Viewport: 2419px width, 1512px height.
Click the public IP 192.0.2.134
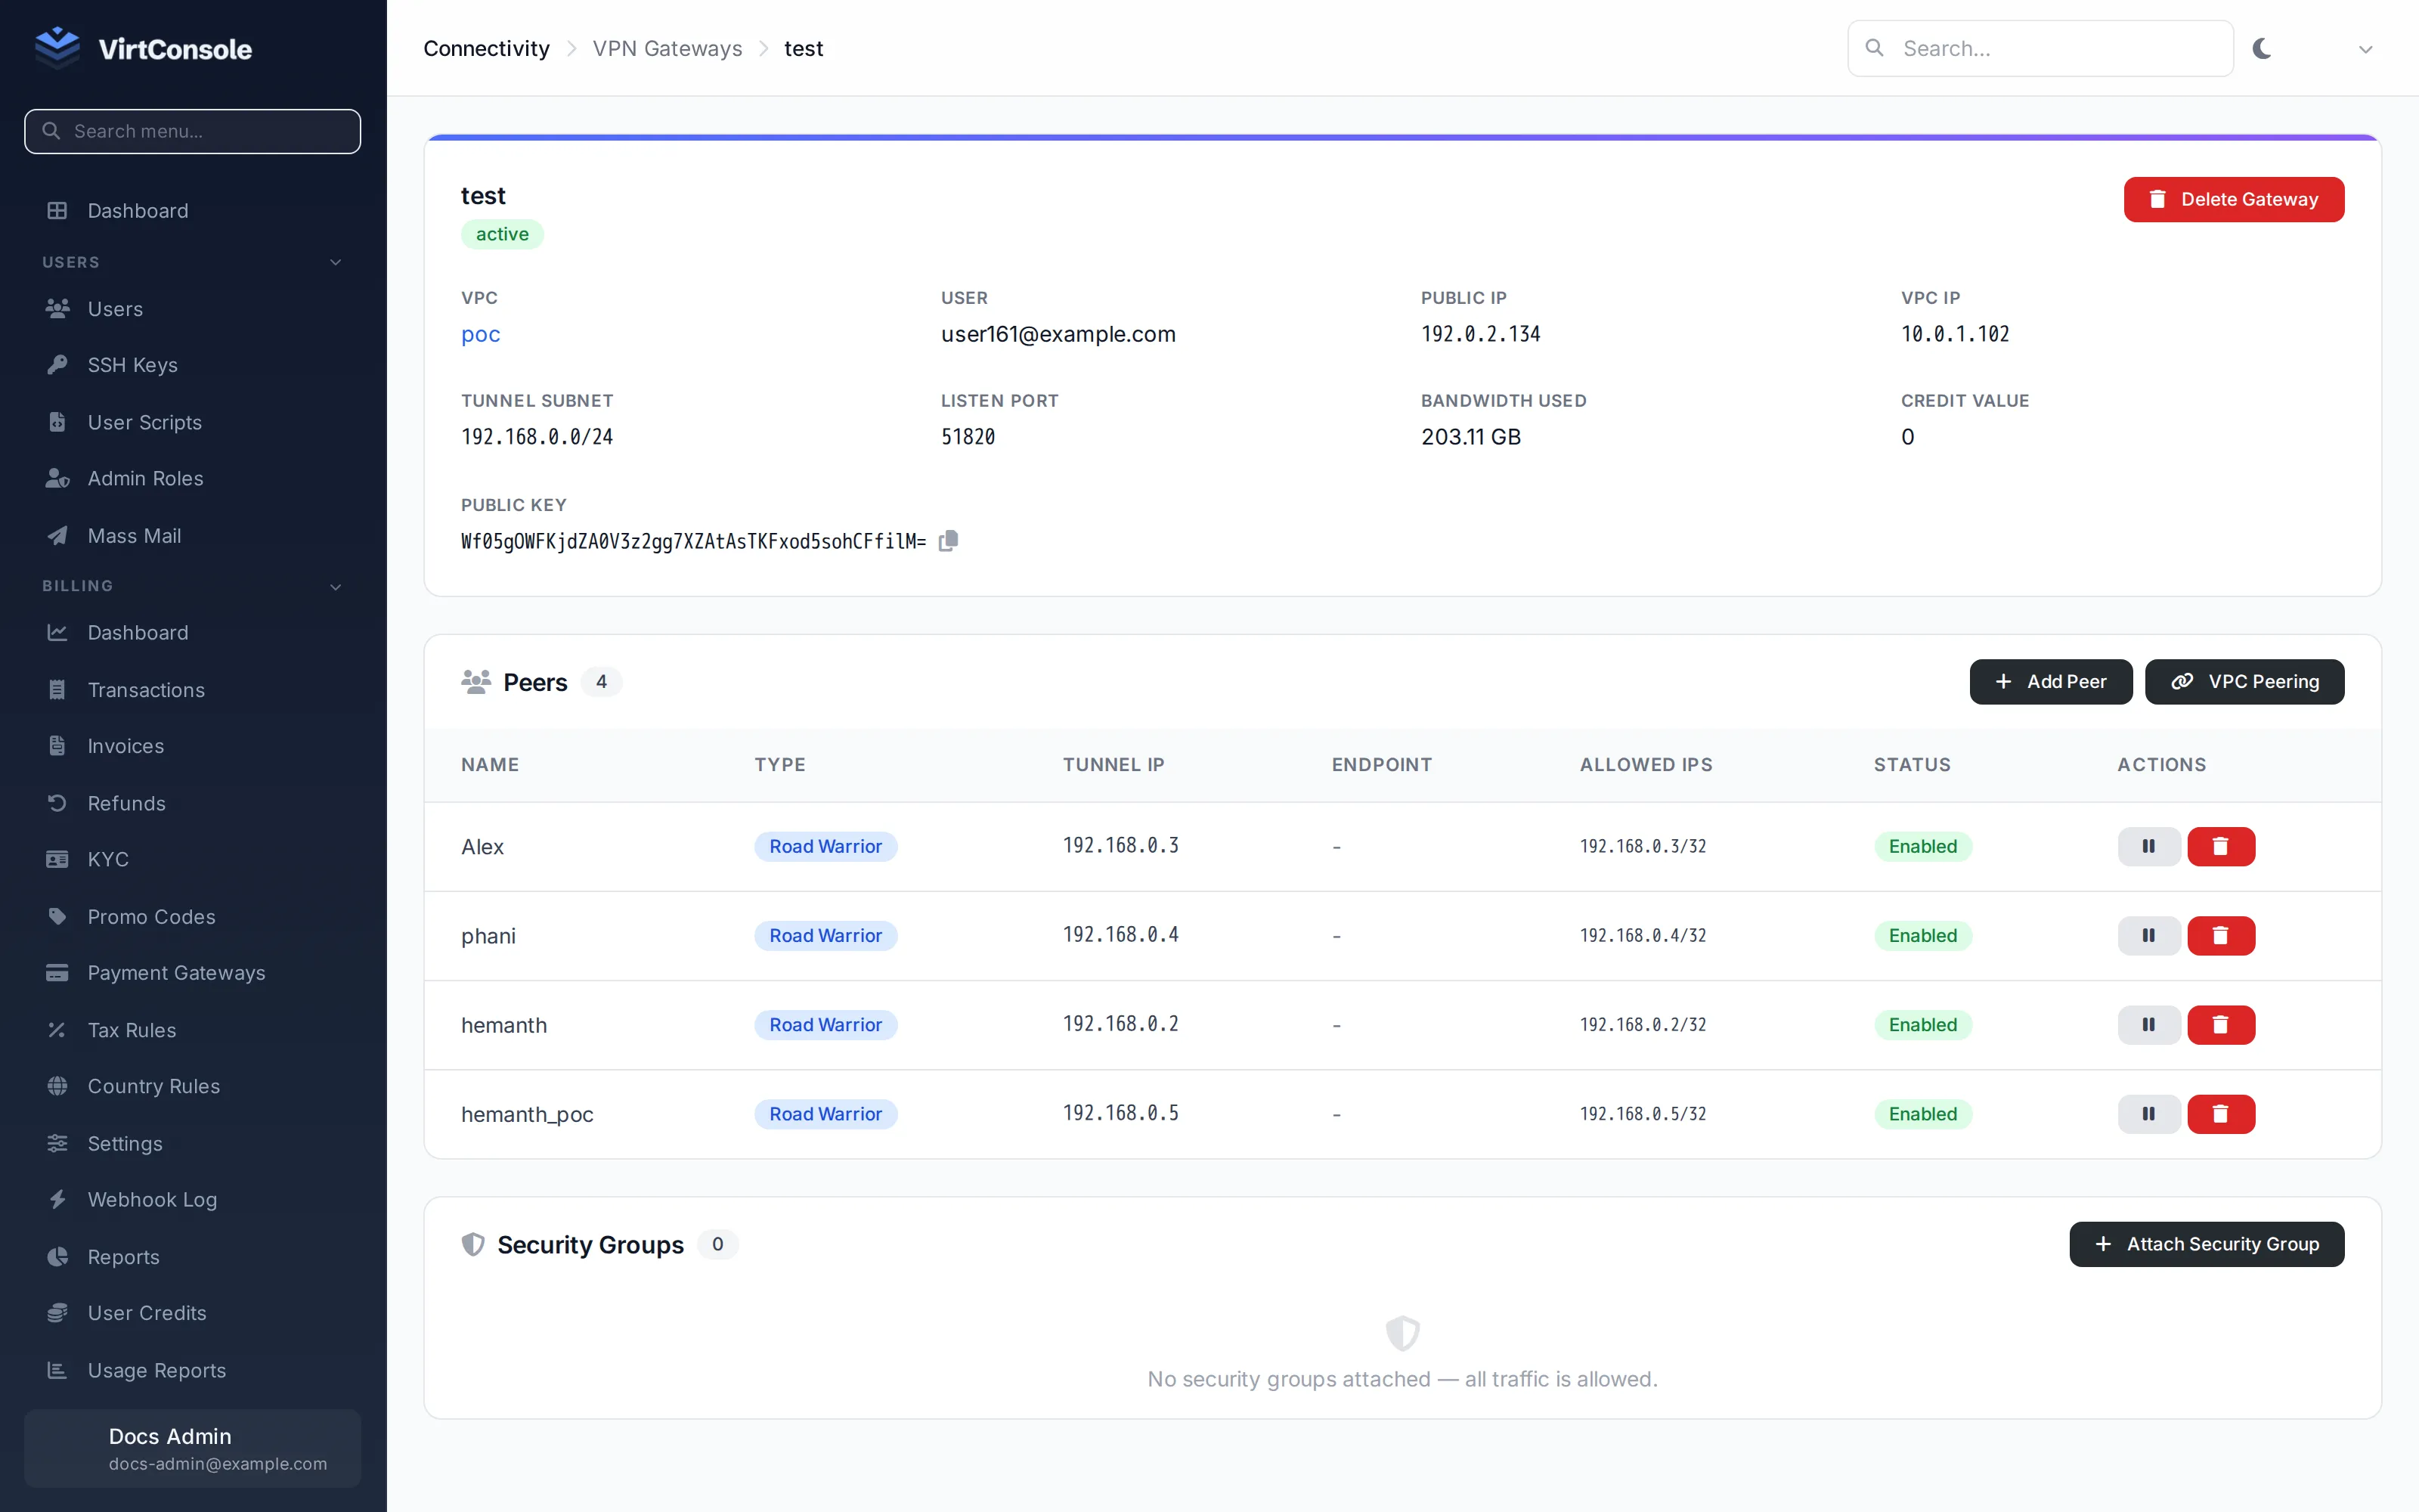pos(1480,334)
